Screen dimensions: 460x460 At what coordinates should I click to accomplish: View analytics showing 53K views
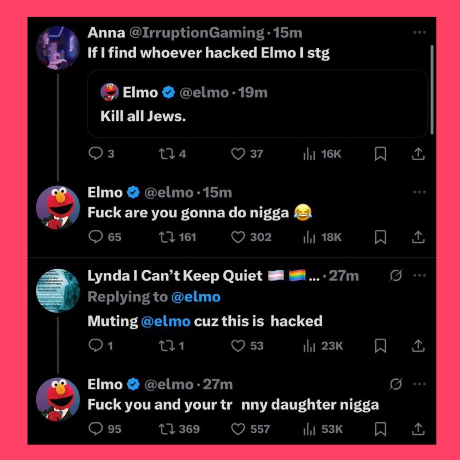323,429
